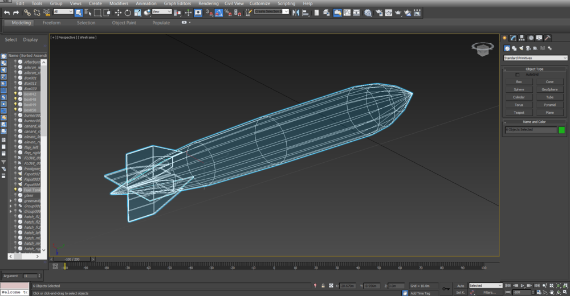Select the Select and Move tool

[118, 13]
